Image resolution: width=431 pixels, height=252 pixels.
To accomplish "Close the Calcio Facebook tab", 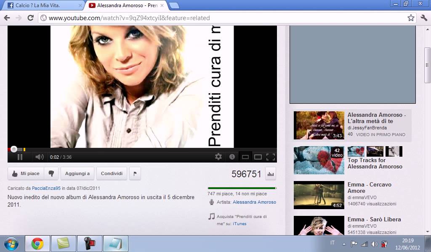I will pyautogui.click(x=80, y=5).
